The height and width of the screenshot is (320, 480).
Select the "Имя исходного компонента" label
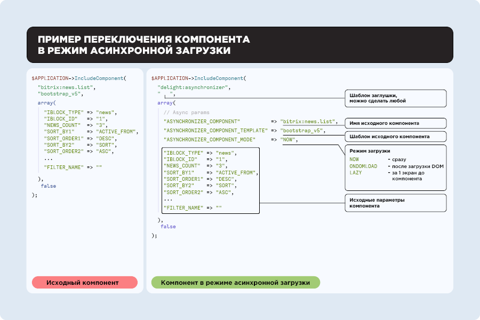(x=395, y=123)
